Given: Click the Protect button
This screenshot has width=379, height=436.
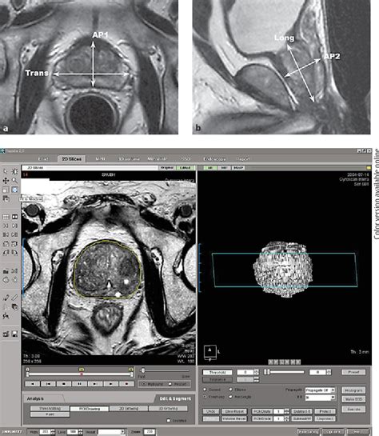Looking at the screenshot, I should click(325, 411).
